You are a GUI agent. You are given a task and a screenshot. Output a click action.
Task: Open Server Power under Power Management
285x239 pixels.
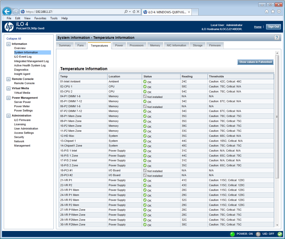point(22,102)
